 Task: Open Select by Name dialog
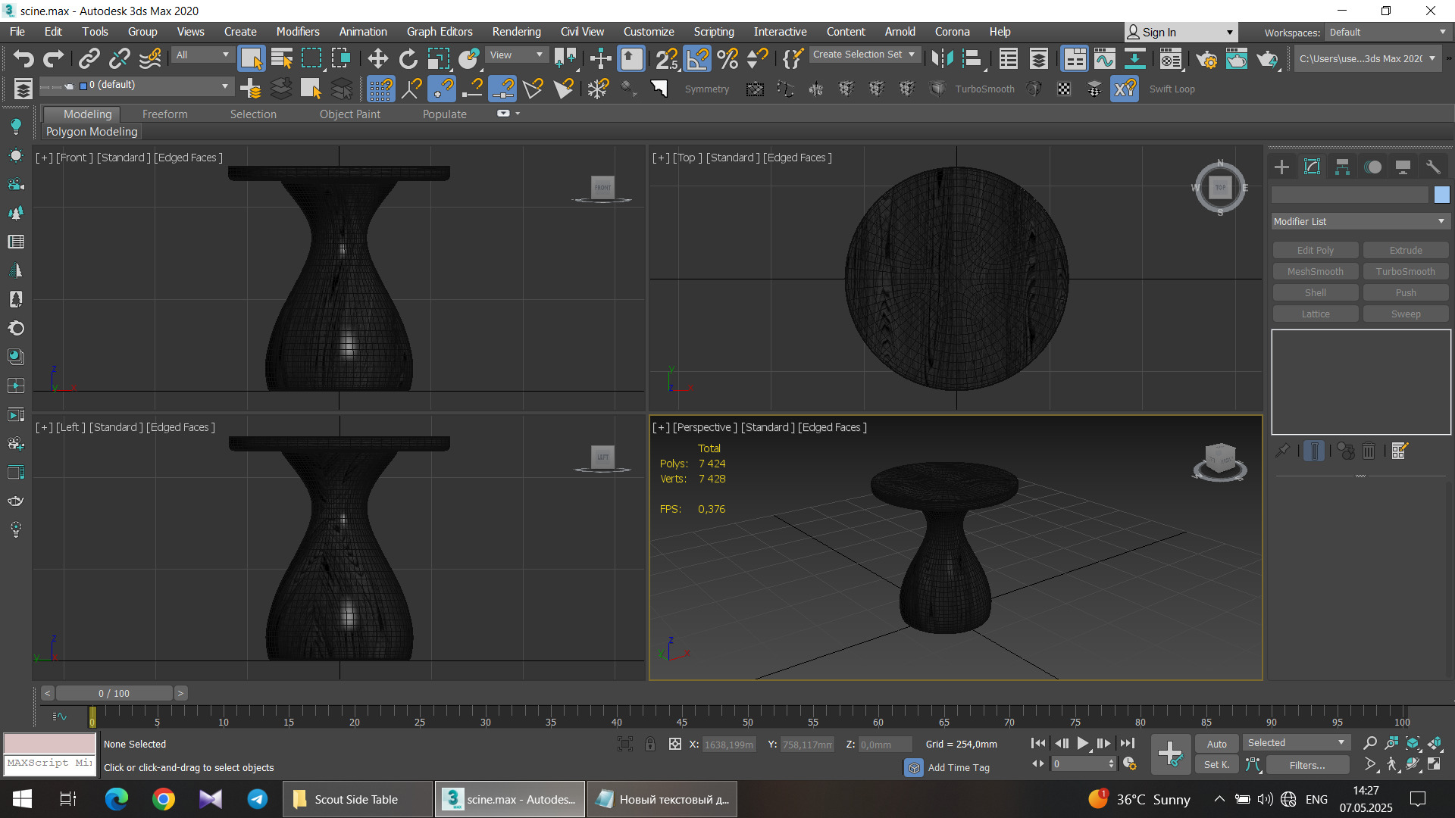[x=282, y=58]
